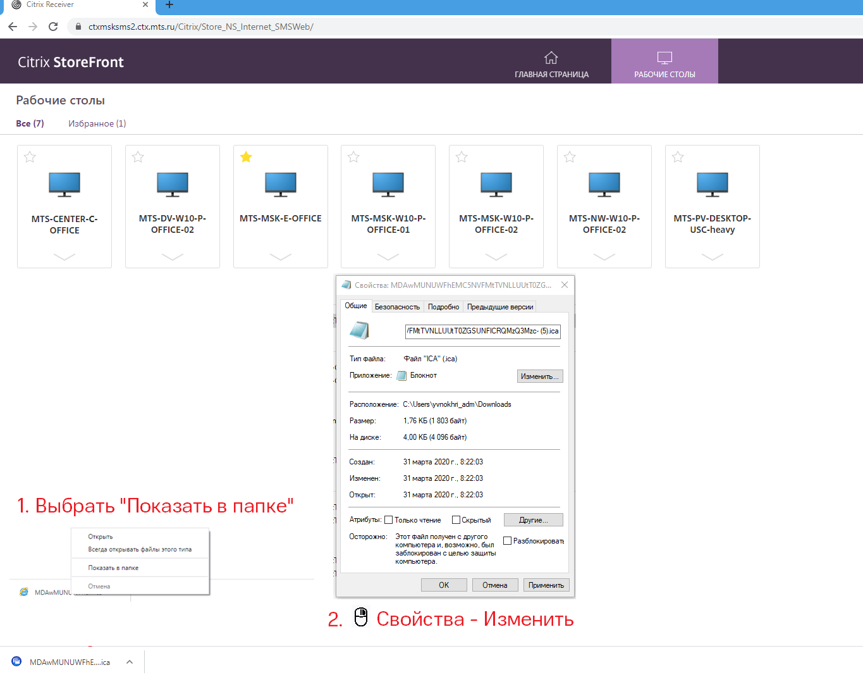Switch to Подробно tab
The height and width of the screenshot is (677, 863).
pos(444,307)
